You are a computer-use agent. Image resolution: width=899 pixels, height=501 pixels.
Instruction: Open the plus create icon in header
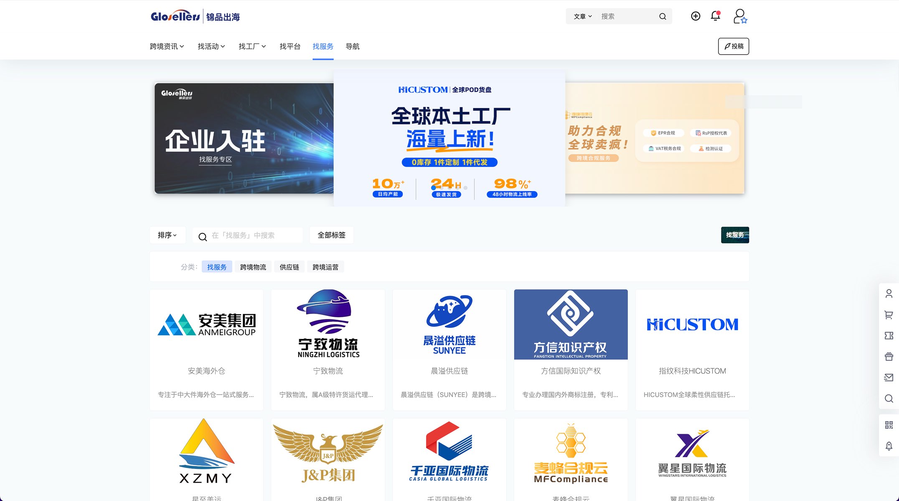696,16
